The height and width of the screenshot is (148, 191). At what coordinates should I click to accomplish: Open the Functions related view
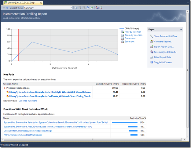[32, 101]
